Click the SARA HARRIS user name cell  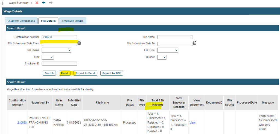(x=59, y=123)
